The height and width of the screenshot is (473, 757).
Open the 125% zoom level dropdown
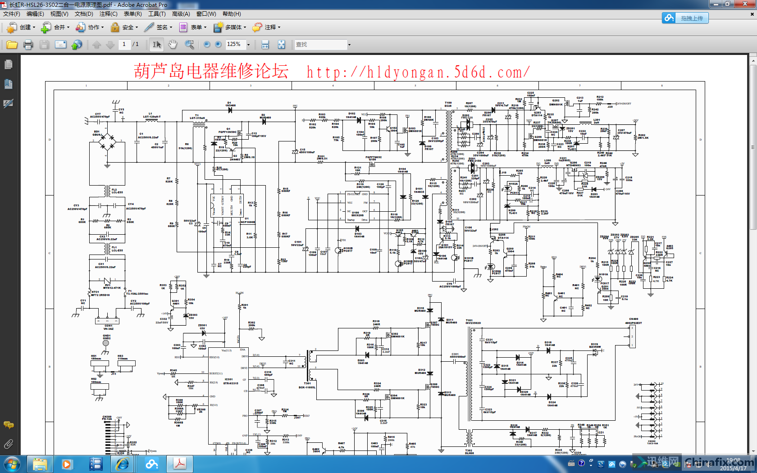(x=248, y=45)
